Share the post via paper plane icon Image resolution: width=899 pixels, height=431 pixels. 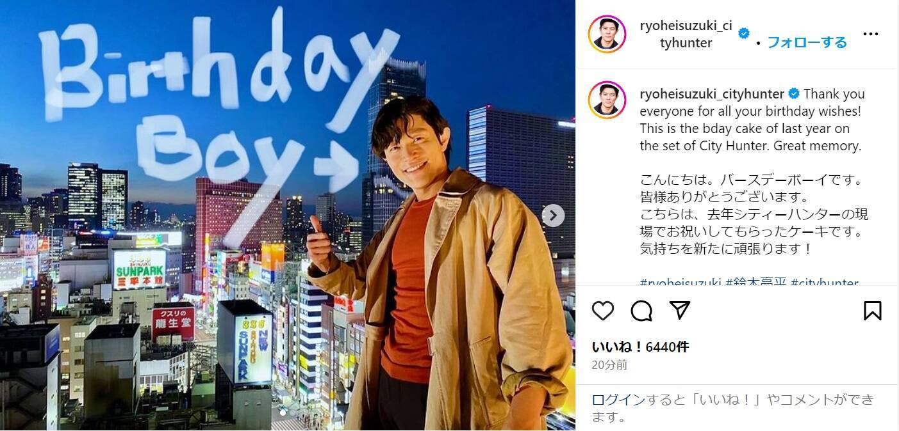(679, 310)
